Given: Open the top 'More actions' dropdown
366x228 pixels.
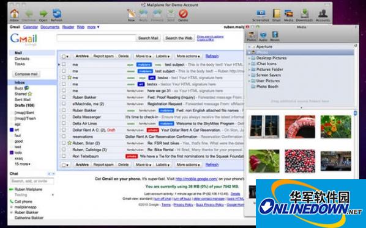Looking at the screenshot, I should pos(188,56).
